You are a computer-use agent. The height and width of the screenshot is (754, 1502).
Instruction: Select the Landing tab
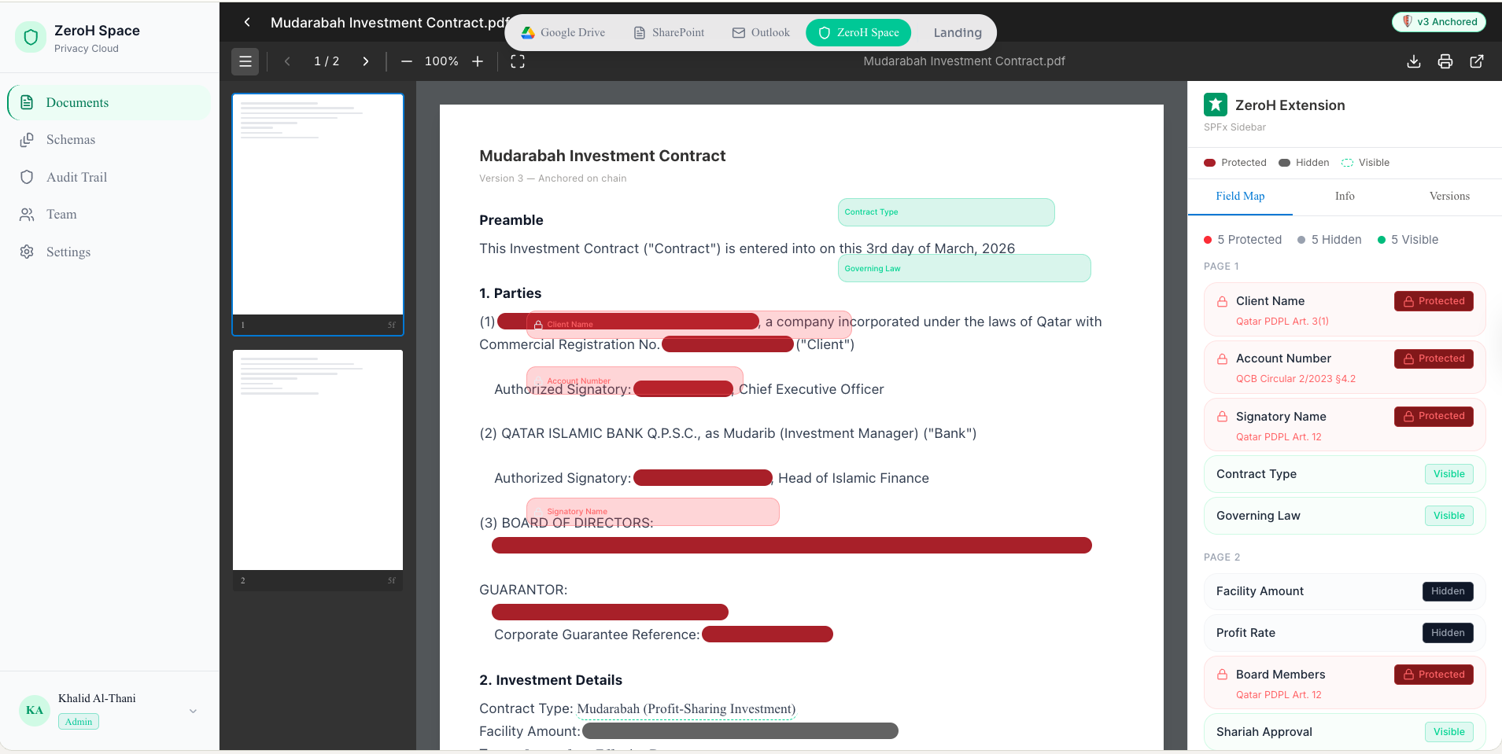(958, 32)
